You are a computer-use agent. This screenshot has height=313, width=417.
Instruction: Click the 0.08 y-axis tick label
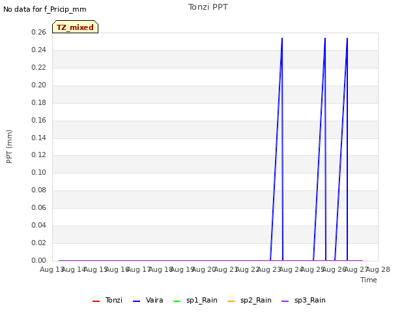(39, 190)
